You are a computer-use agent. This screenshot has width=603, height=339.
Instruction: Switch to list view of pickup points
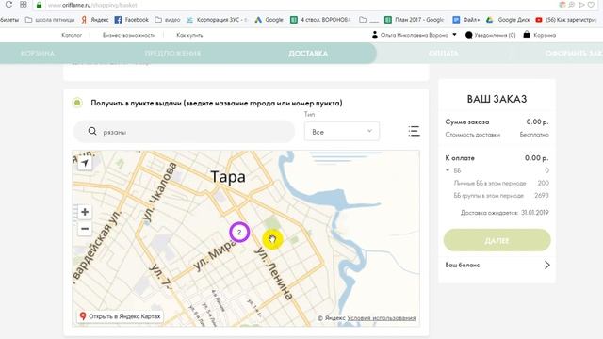pyautogui.click(x=414, y=131)
